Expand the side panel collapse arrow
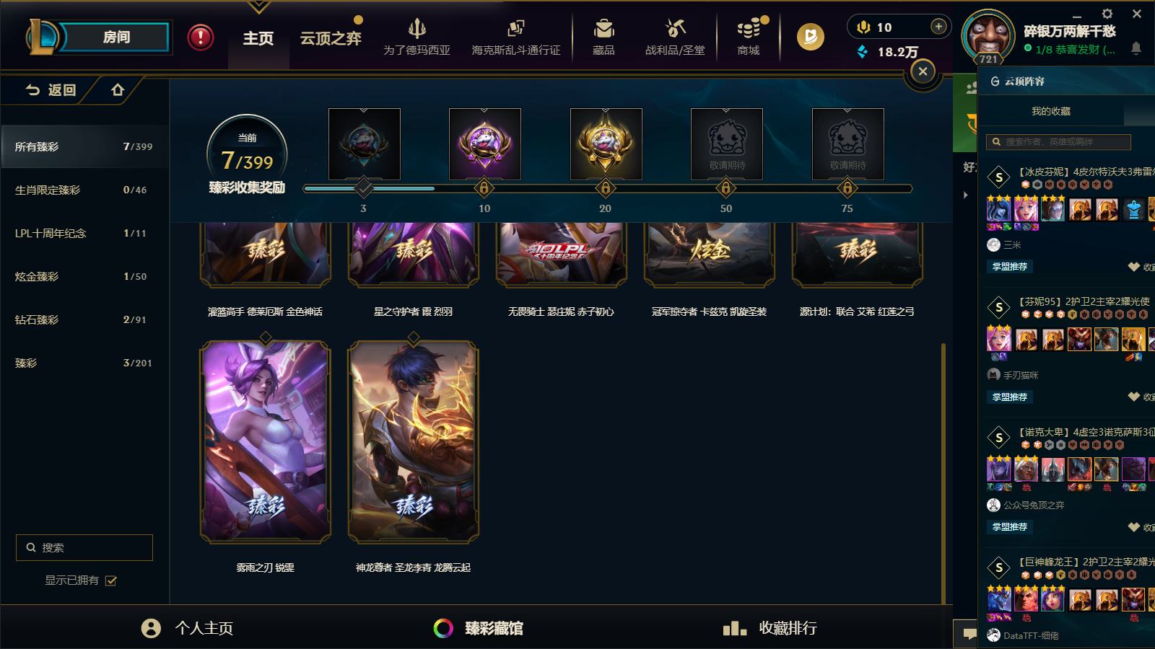The image size is (1155, 649). click(965, 195)
